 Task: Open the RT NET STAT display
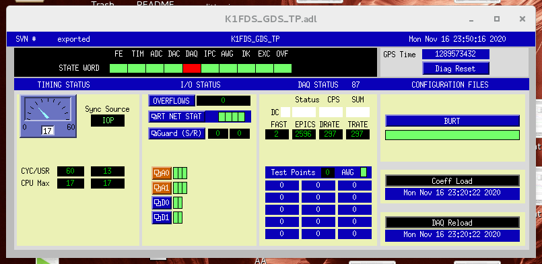177,117
